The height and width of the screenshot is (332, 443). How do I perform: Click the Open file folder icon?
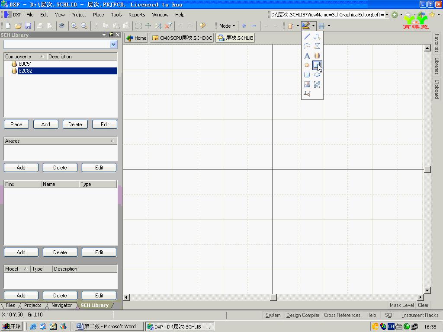point(18,26)
